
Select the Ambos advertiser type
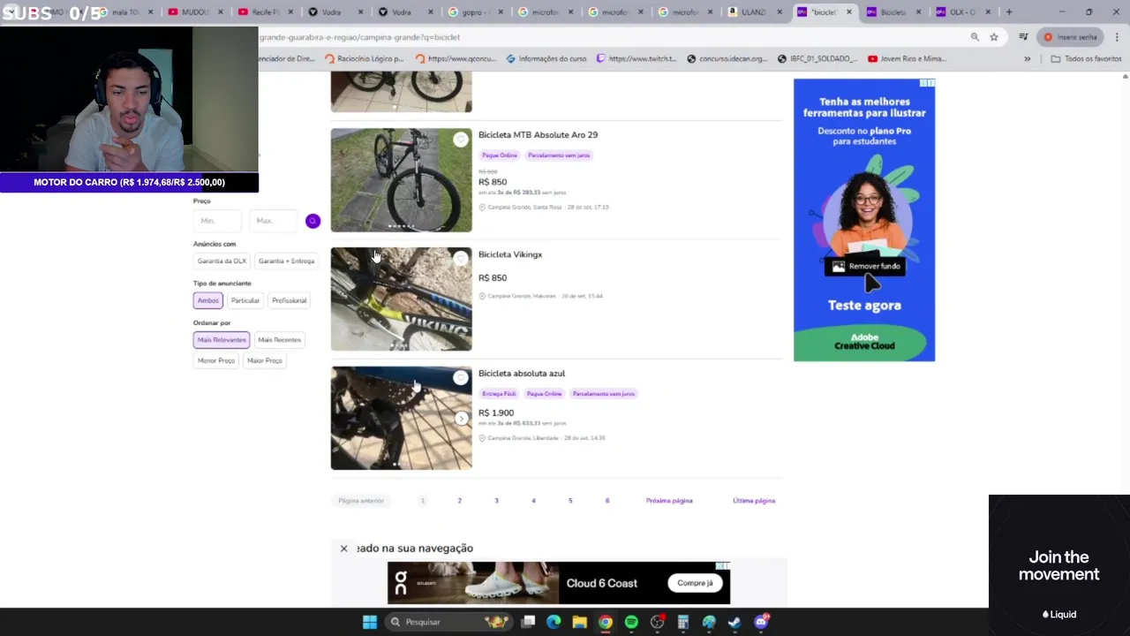click(x=207, y=300)
